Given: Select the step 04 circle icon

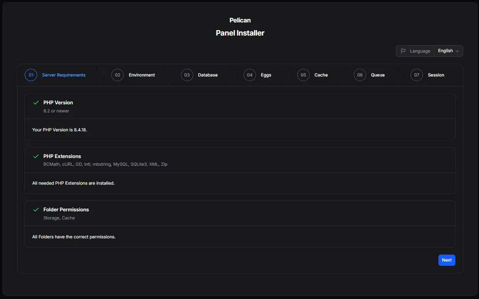Looking at the screenshot, I should 250,75.
